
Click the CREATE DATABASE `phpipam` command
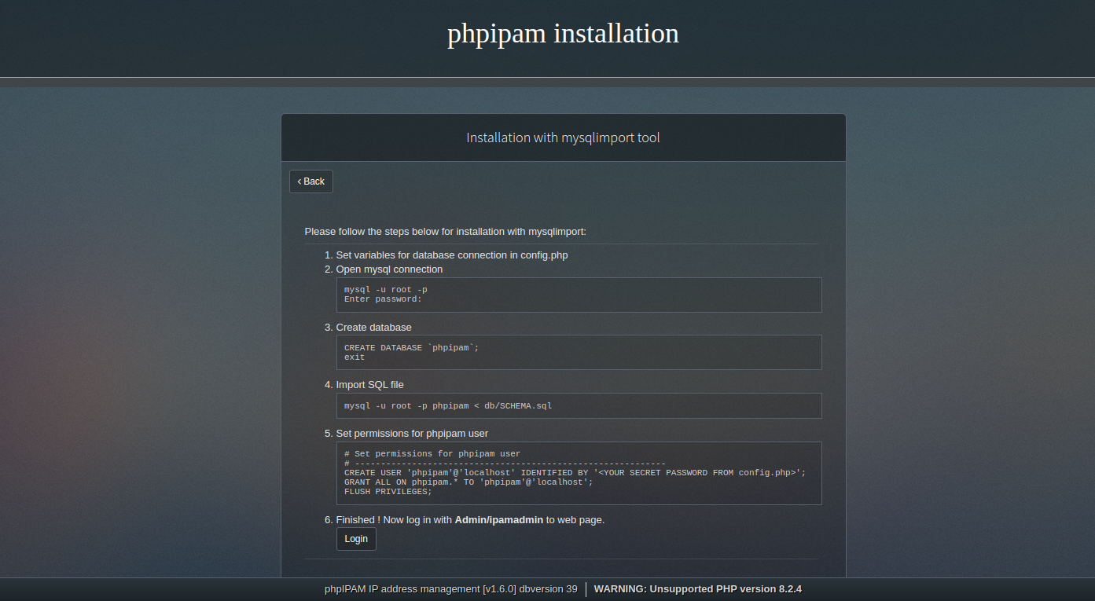click(411, 348)
